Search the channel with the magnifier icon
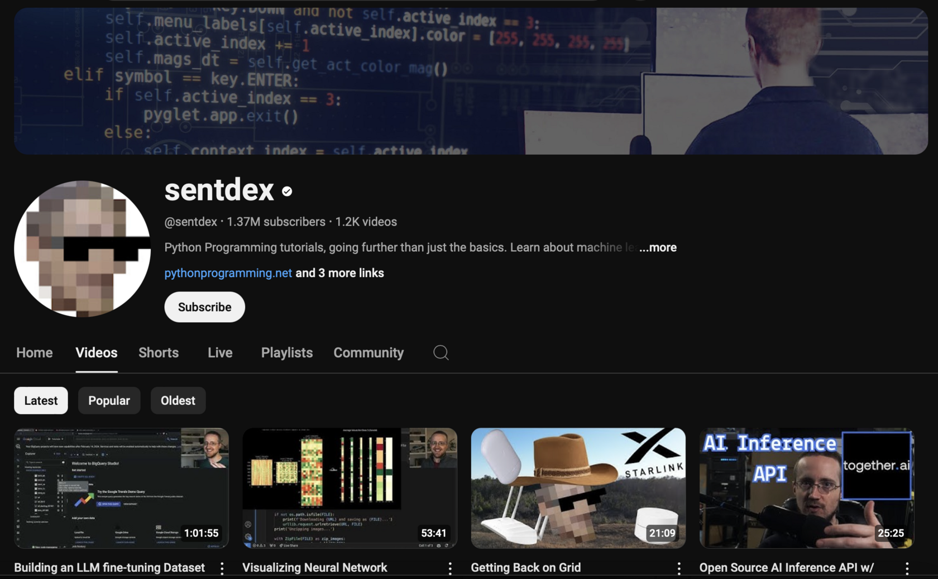Viewport: 938px width, 579px height. [x=441, y=352]
